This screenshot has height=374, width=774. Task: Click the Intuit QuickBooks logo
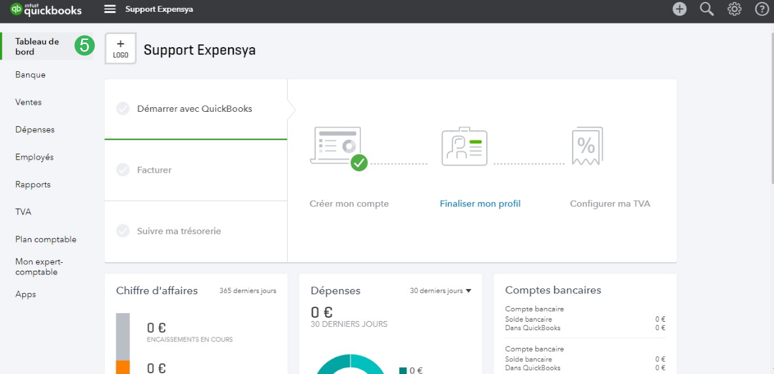[45, 9]
